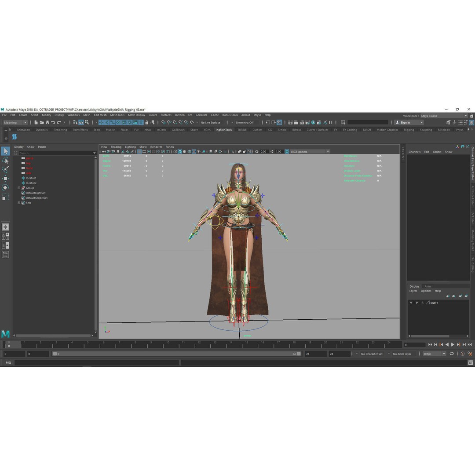Click the ngSkinTools shelf icon

(x=14, y=137)
